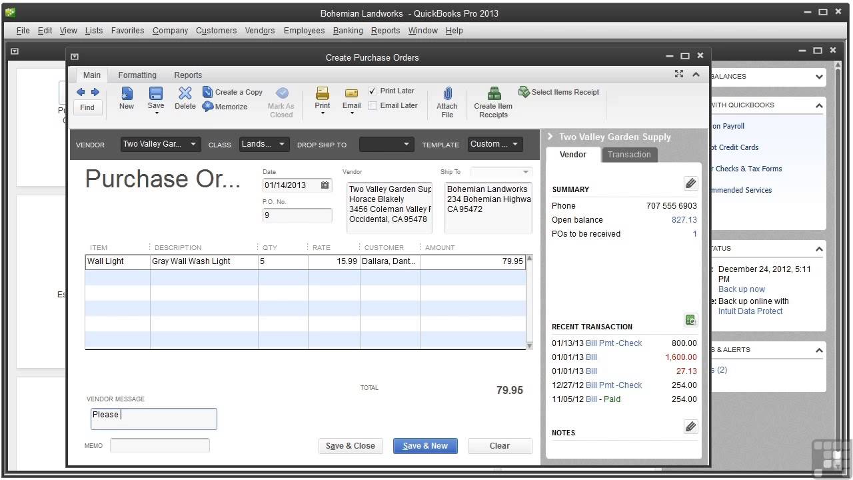Click Save & Close button
Viewport: 853px width, 480px height.
[x=351, y=446]
